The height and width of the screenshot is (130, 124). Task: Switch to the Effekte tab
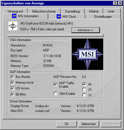click(94, 11)
